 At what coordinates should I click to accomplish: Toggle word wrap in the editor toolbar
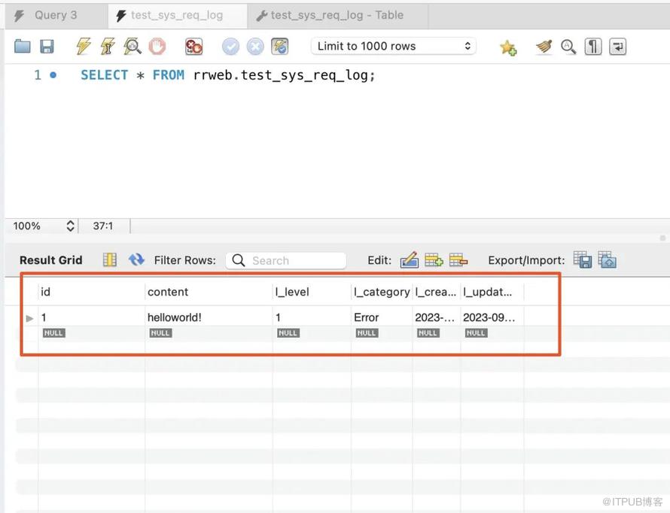tap(617, 47)
